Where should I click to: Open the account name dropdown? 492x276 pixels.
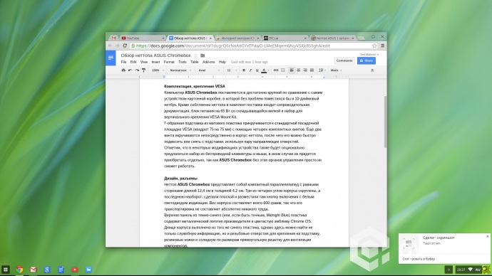(369, 55)
